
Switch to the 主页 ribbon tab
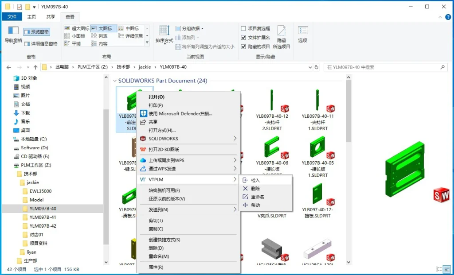point(31,17)
